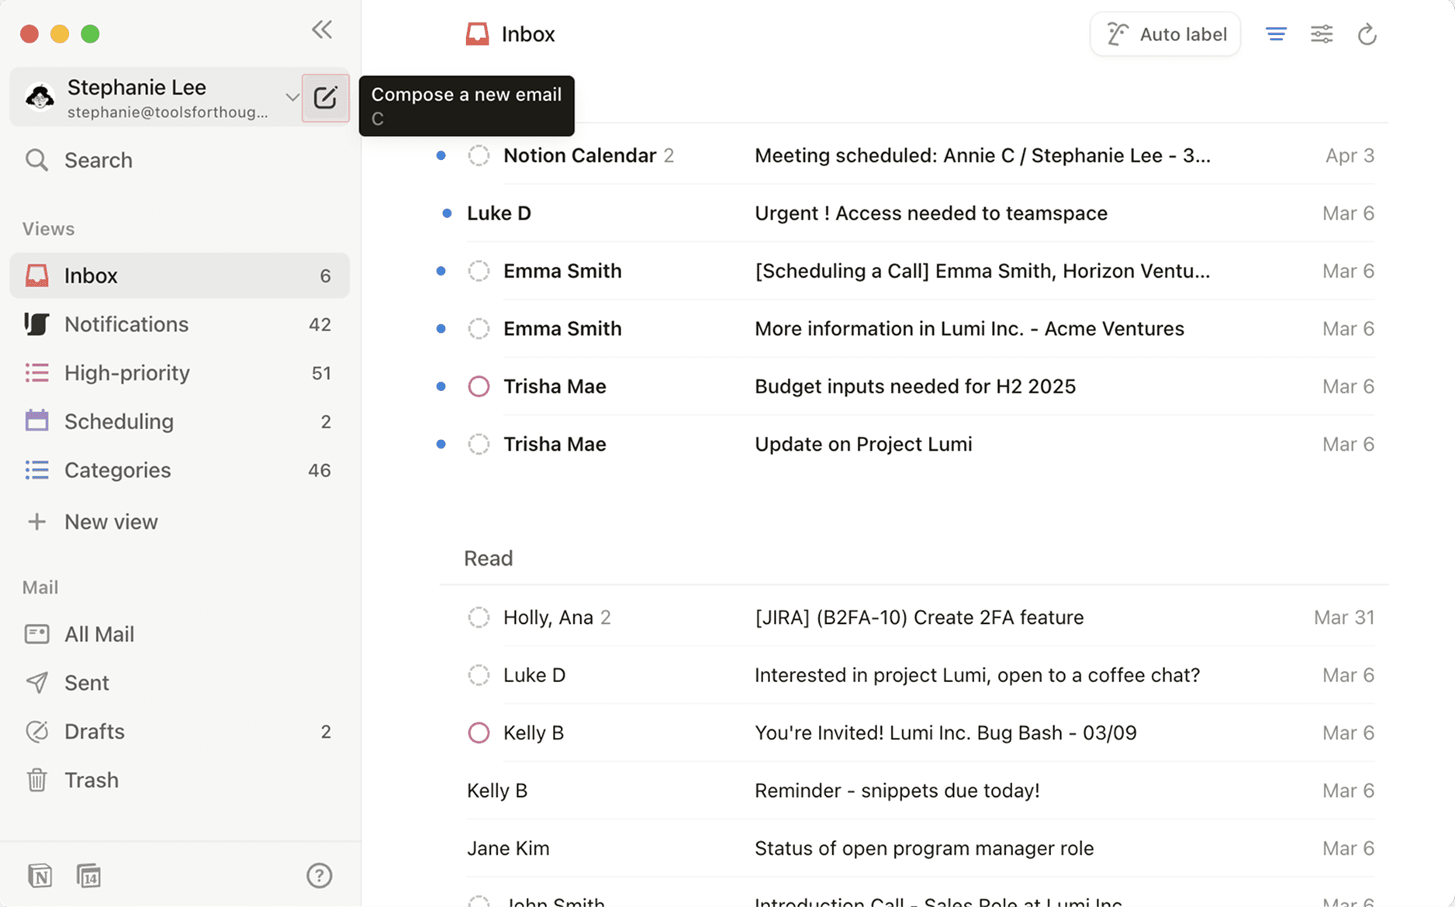The height and width of the screenshot is (907, 1455).
Task: Open Notion Calendar icon in sidebar footer
Action: coord(89,876)
